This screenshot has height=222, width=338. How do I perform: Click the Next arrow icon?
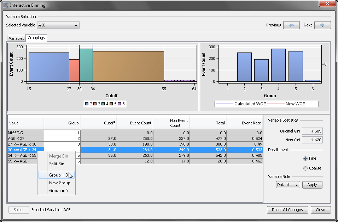click(322, 25)
